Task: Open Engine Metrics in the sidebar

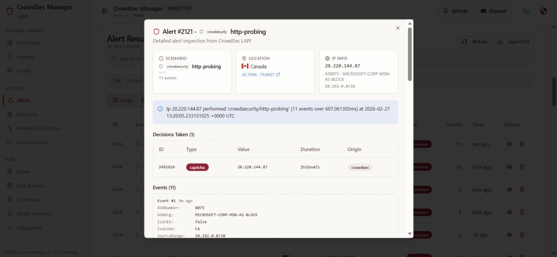Action: point(45,142)
